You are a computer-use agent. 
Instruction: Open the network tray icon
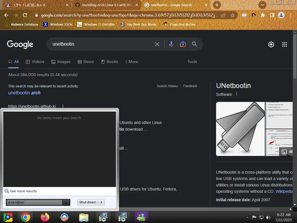point(261,217)
